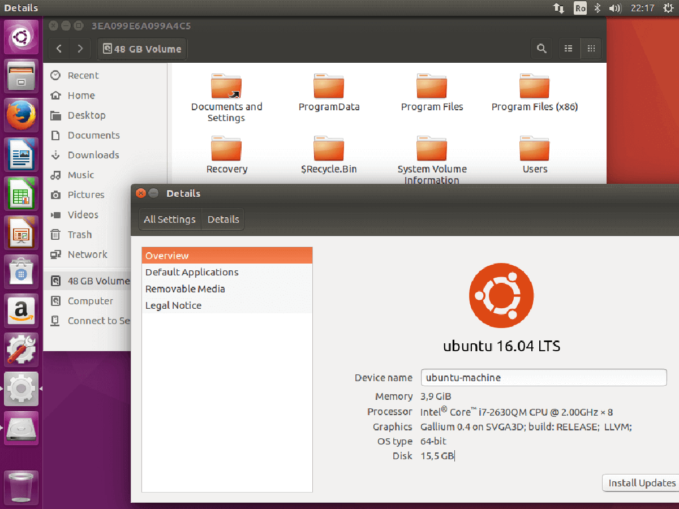Select the Program Files folder
Viewport: 679px width, 509px height.
[432, 93]
